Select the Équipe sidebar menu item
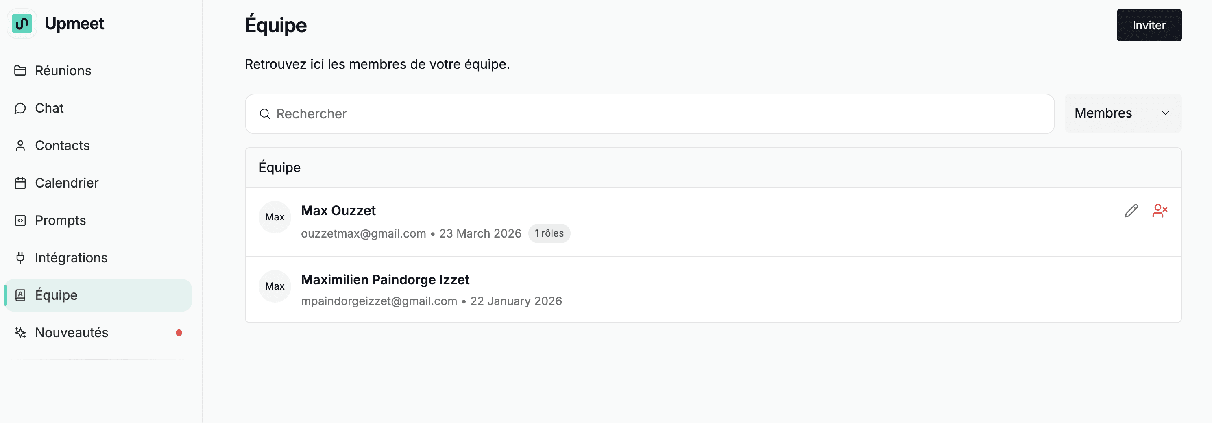1212x423 pixels. tap(98, 295)
